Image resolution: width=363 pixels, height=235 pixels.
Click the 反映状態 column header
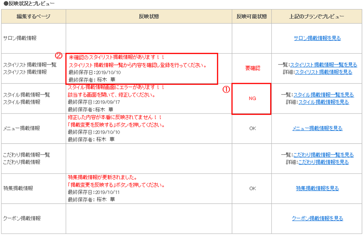point(149,16)
